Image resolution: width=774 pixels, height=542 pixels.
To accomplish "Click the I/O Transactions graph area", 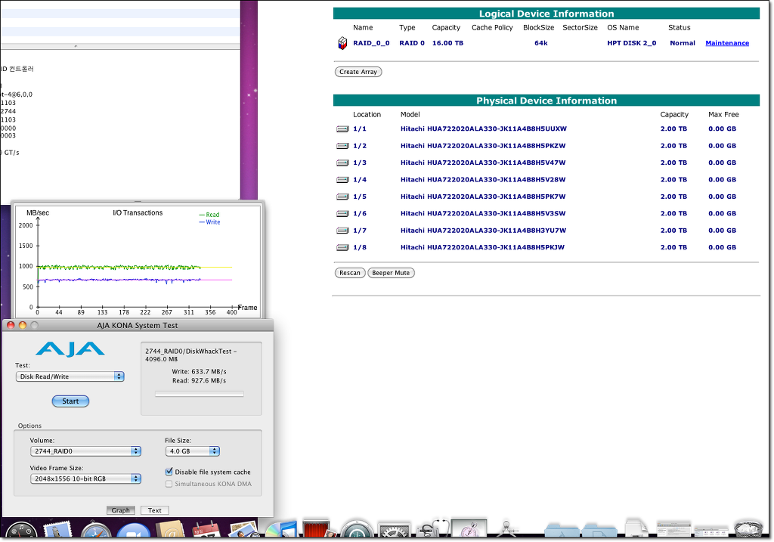I will [x=138, y=262].
